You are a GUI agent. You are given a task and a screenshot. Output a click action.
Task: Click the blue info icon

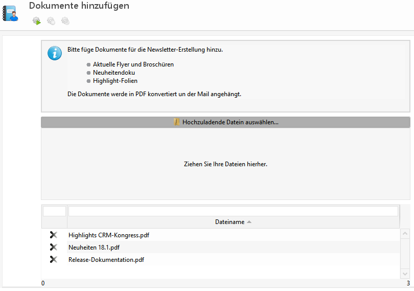pos(55,53)
